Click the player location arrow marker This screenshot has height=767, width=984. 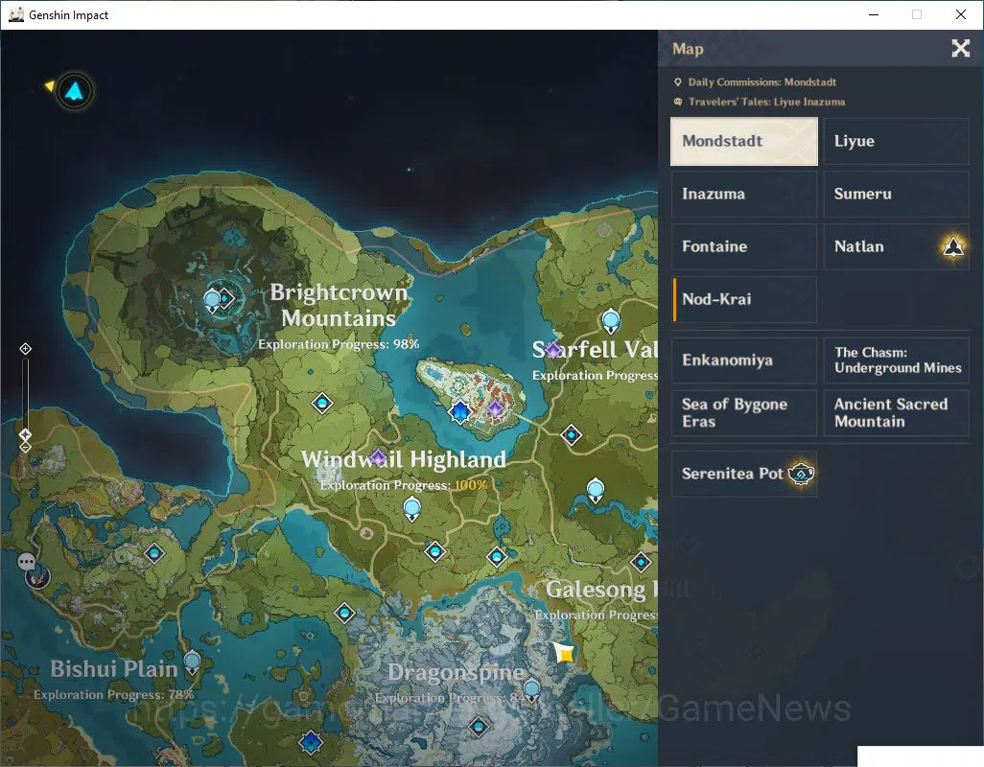75,92
